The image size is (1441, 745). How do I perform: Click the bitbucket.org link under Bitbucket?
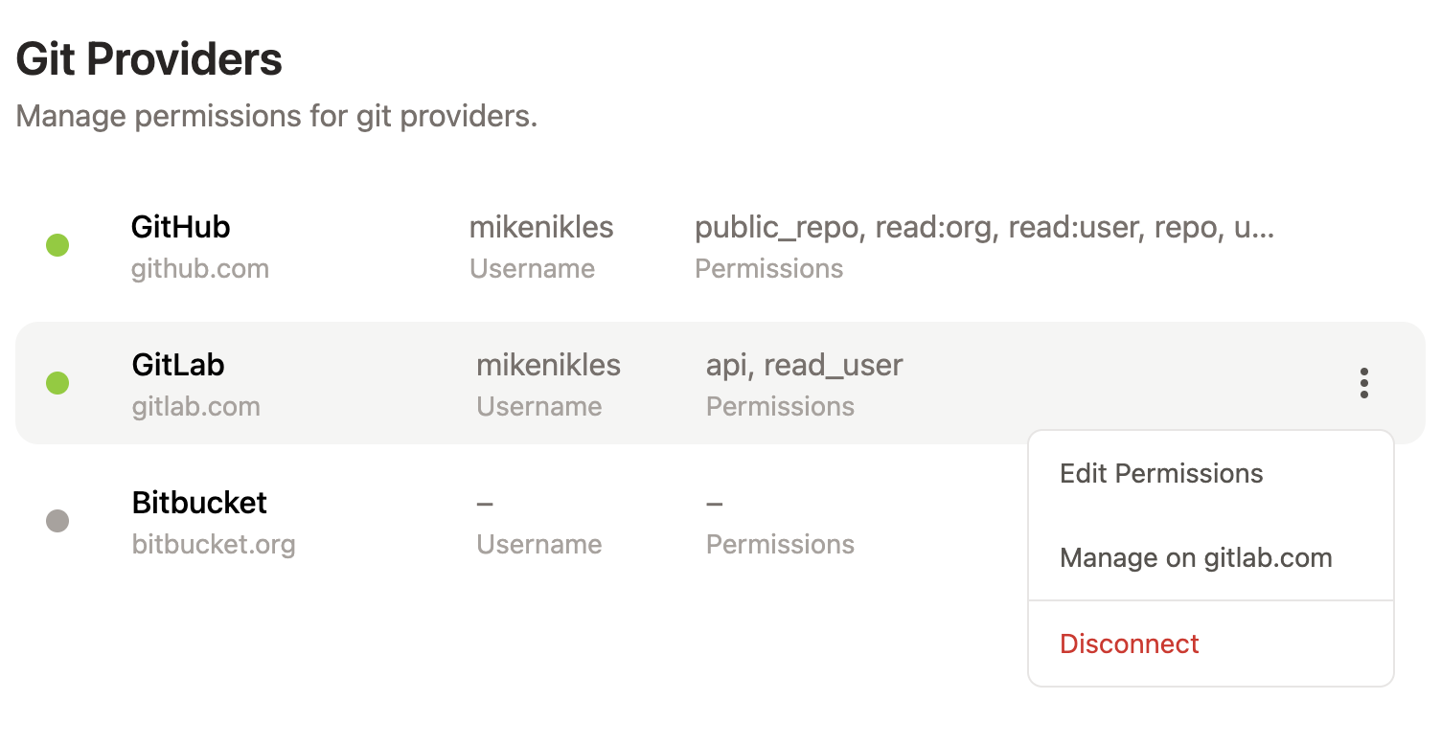click(214, 544)
